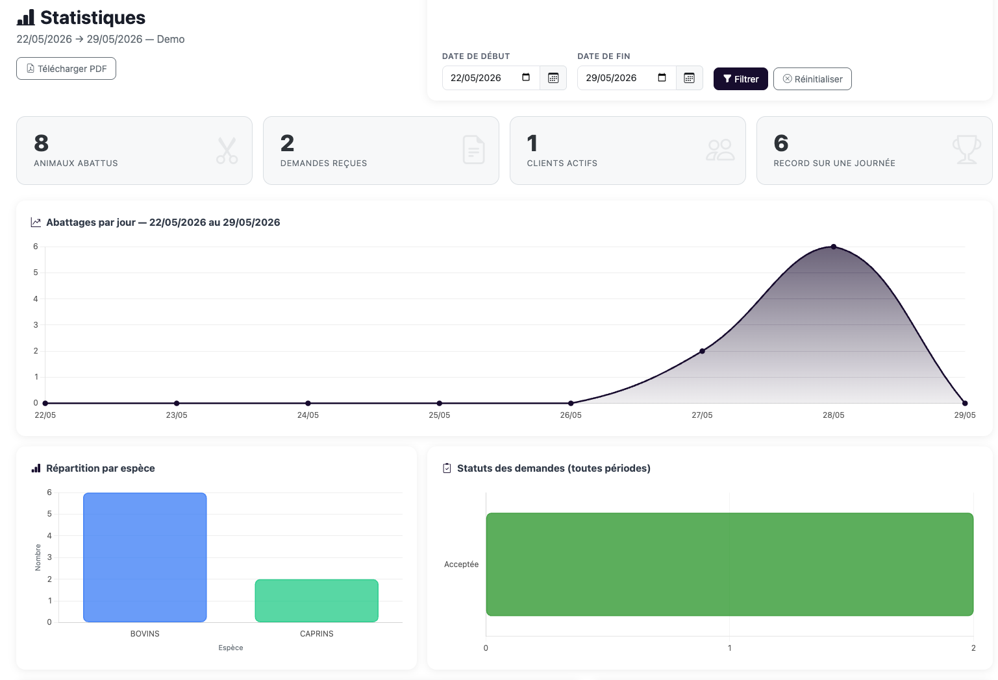Viewport: 998px width, 680px height.
Task: Click the bar chart icon beside Statistiques
Action: [x=26, y=18]
